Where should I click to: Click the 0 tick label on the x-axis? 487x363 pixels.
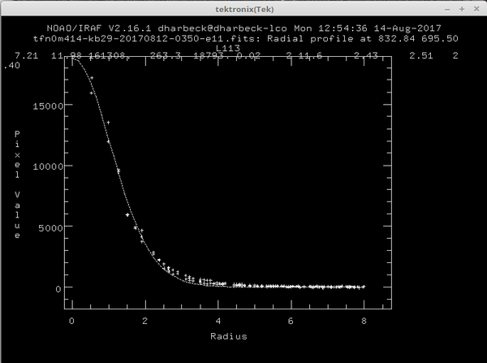[x=71, y=322]
